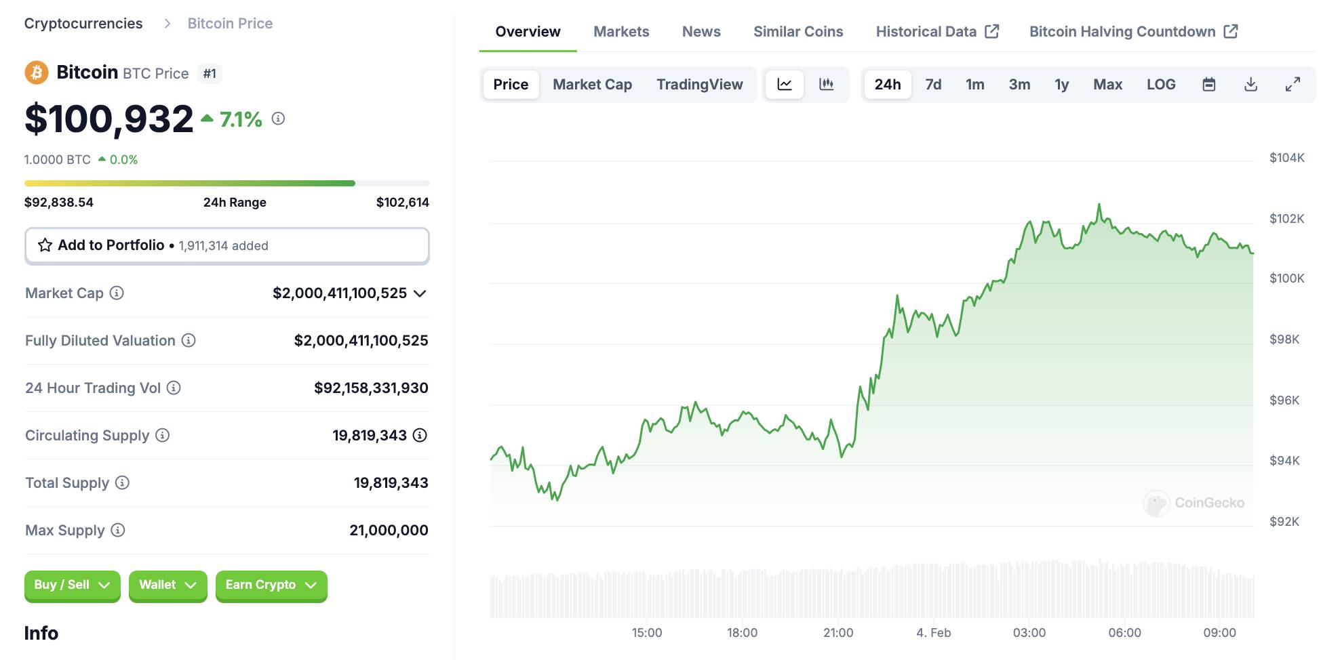Download chart data icon

[1250, 85]
